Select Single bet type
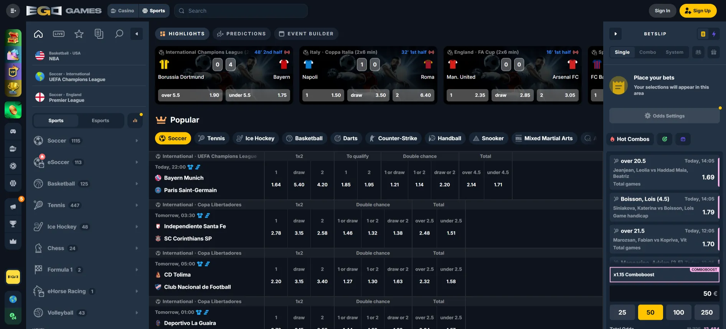 pyautogui.click(x=622, y=52)
